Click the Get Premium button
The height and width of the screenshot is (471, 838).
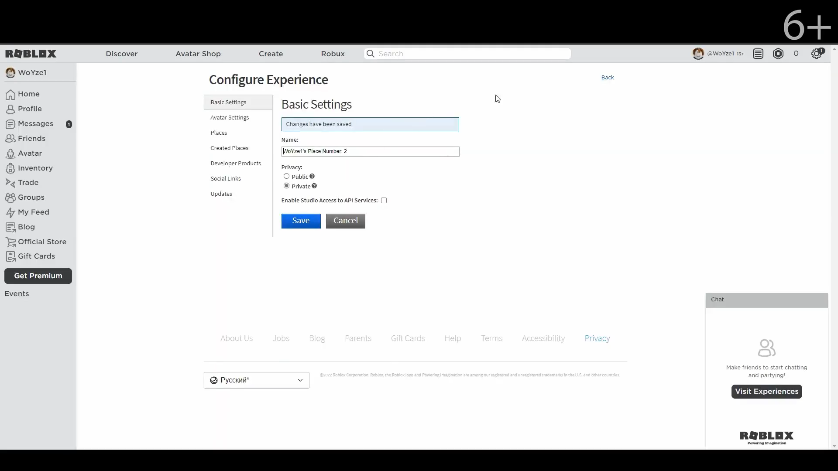click(38, 276)
